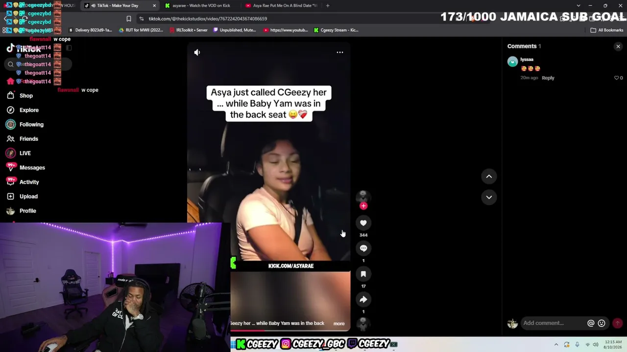Screen dimensions: 627x352
Task: Open the taskbar clock and date
Action: (x=613, y=345)
